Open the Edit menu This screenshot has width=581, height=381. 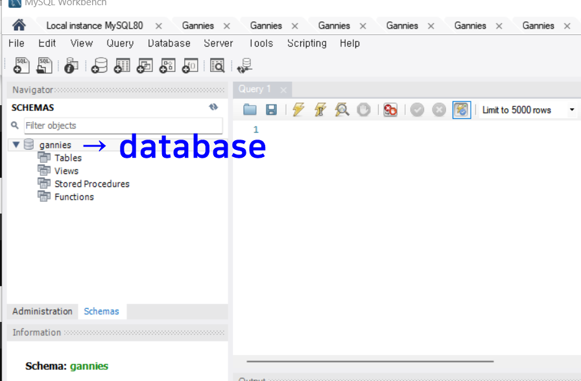pyautogui.click(x=47, y=43)
